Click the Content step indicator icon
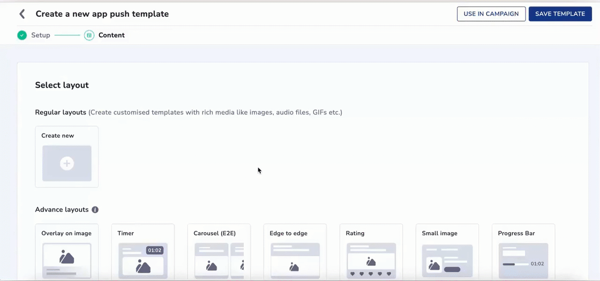Image resolution: width=600 pixels, height=281 pixels. [89, 35]
